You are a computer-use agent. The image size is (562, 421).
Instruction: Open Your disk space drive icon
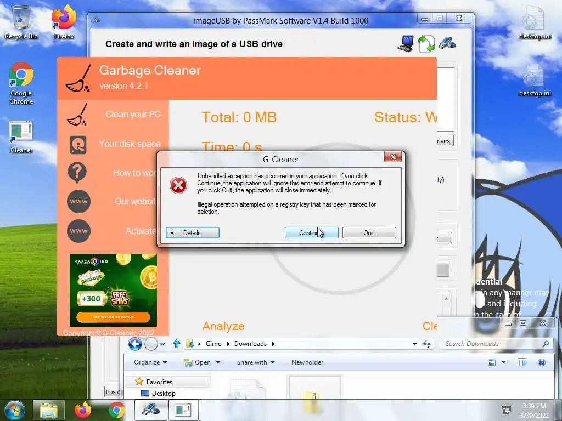(x=78, y=145)
